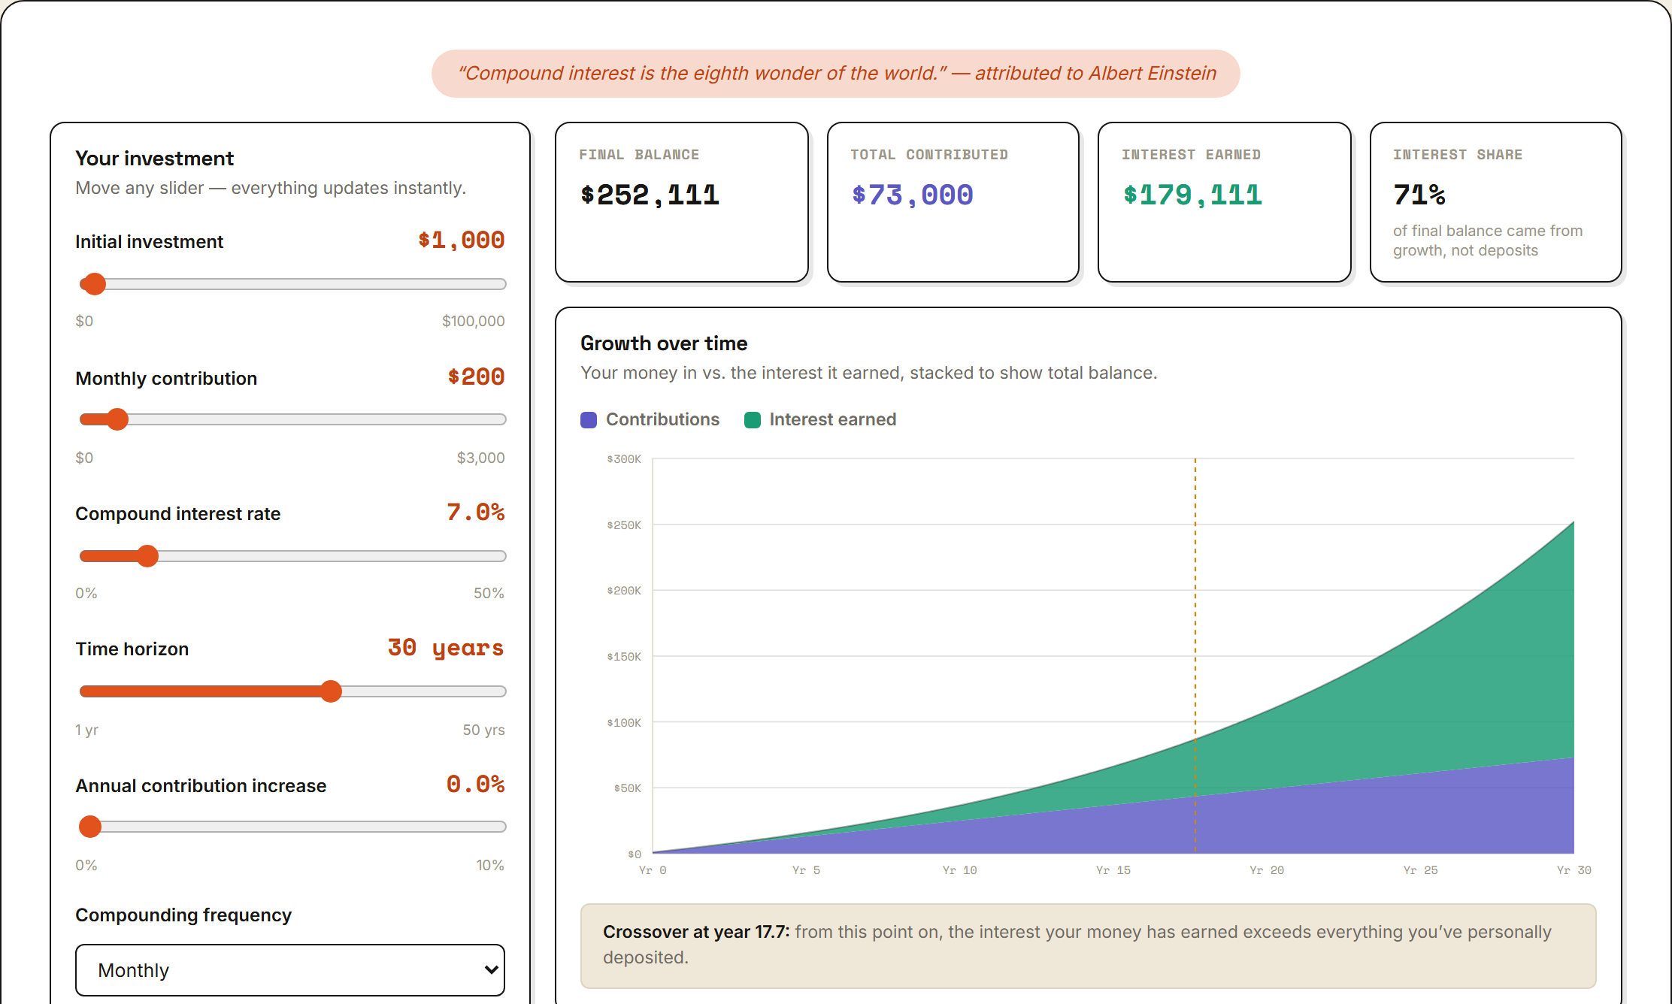Click the Time horizon slider handle
The height and width of the screenshot is (1004, 1672).
(331, 691)
